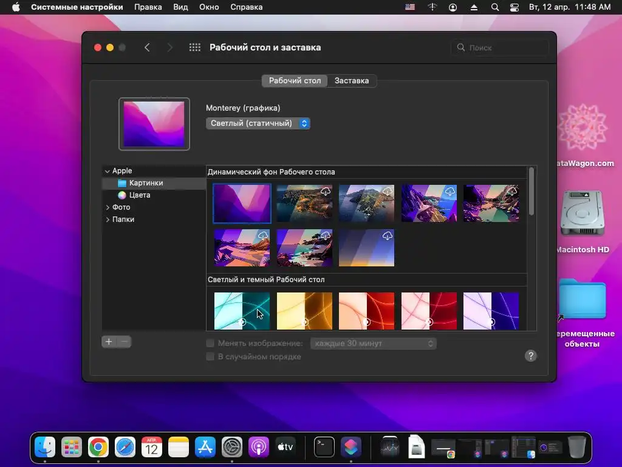
Task: Open the Системные настройки app menu
Action: pyautogui.click(x=77, y=7)
